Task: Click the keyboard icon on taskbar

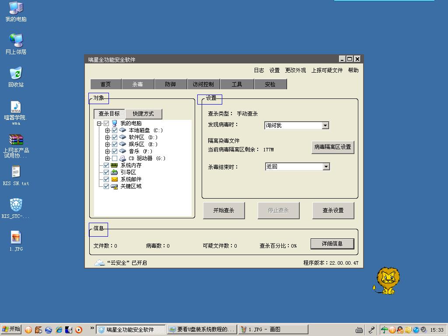Action: click(x=359, y=330)
